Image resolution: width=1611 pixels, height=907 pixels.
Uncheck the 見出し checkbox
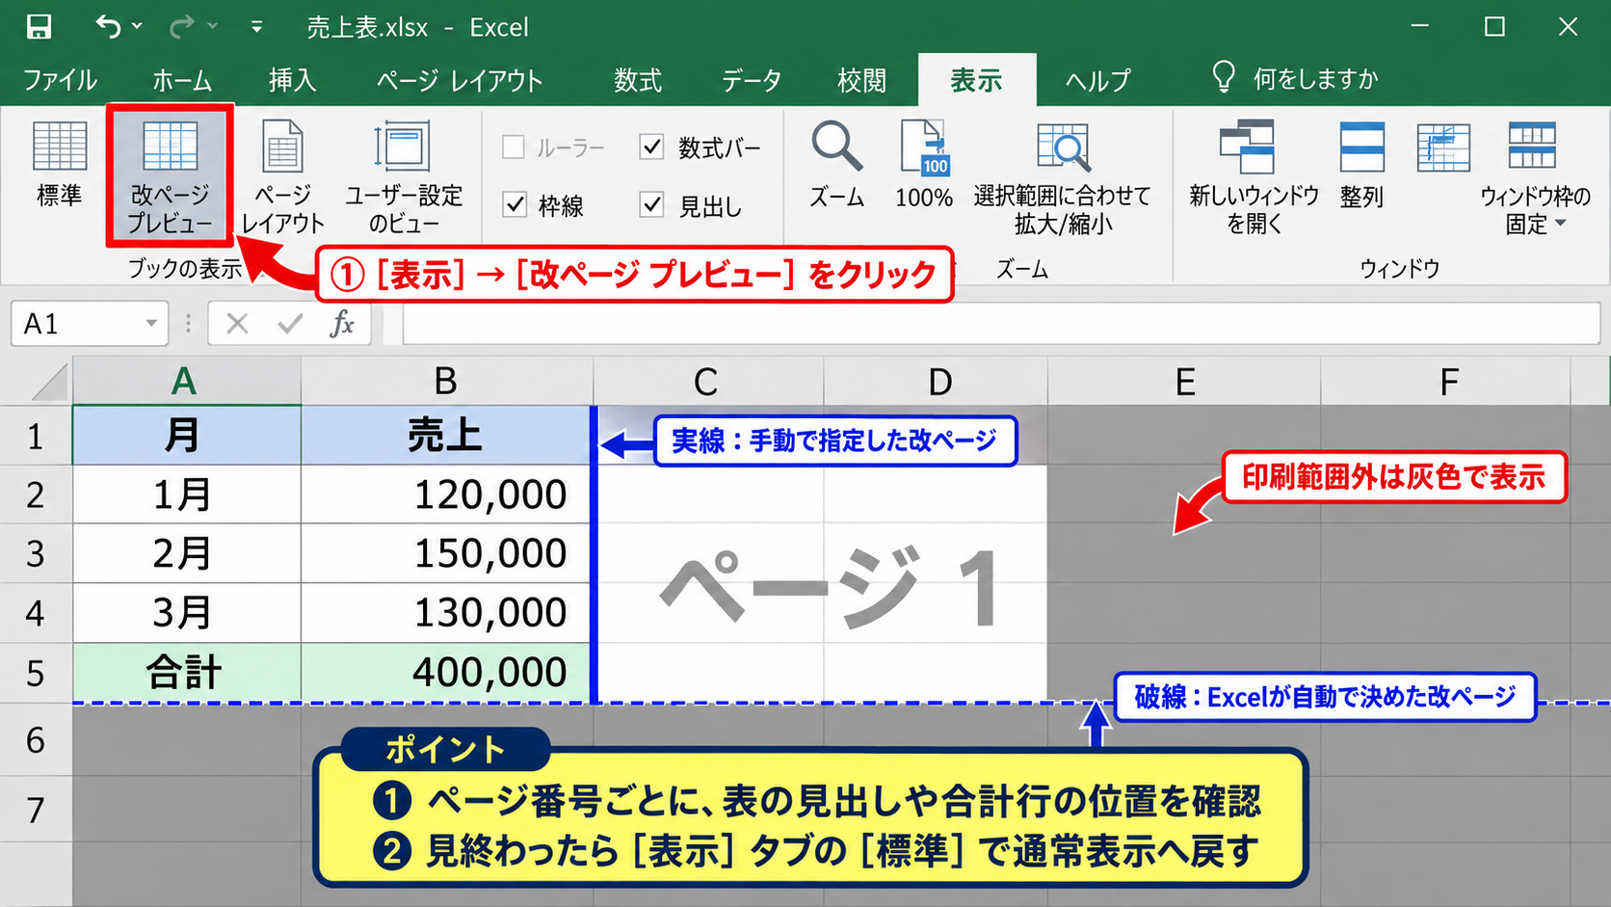[652, 205]
